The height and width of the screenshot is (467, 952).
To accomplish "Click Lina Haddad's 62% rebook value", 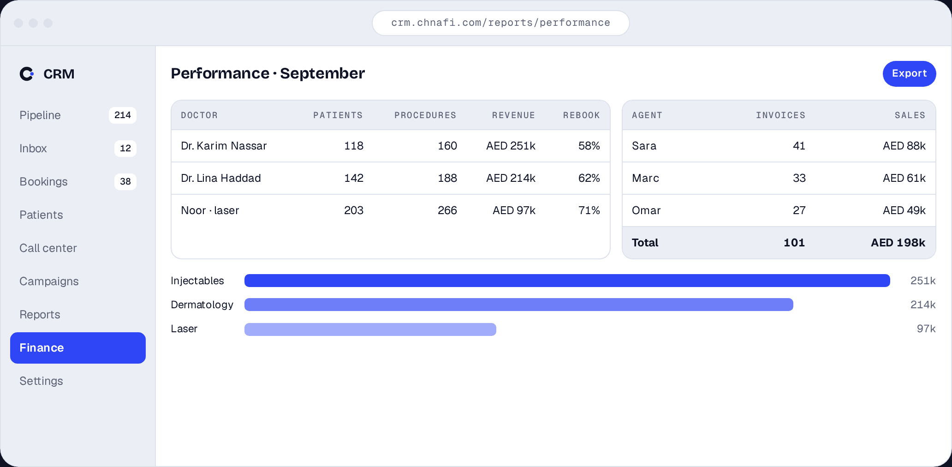I will (x=589, y=178).
